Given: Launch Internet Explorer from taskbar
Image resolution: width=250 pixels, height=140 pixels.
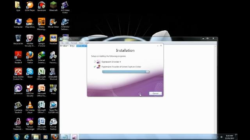Looking at the screenshot, I should coord(26,137).
